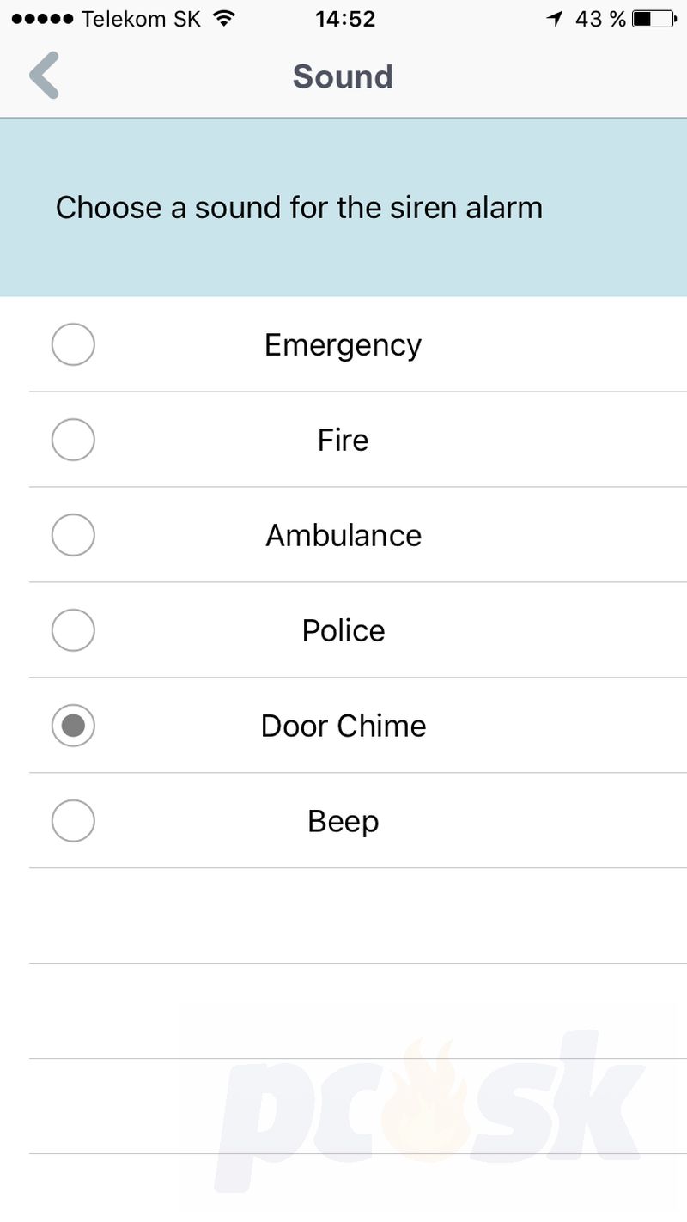Tap the clock showing 14:52

click(345, 19)
